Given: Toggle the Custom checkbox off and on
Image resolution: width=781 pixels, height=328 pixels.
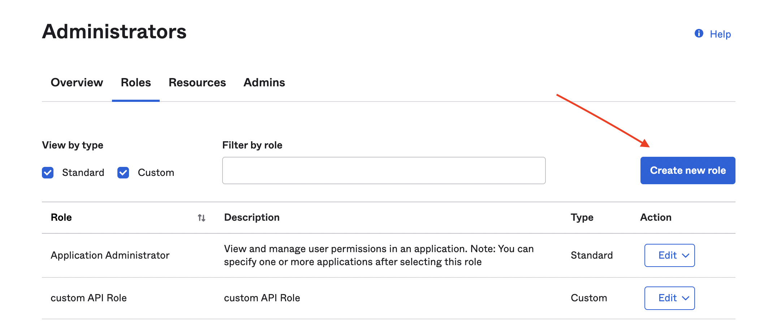Looking at the screenshot, I should [123, 173].
